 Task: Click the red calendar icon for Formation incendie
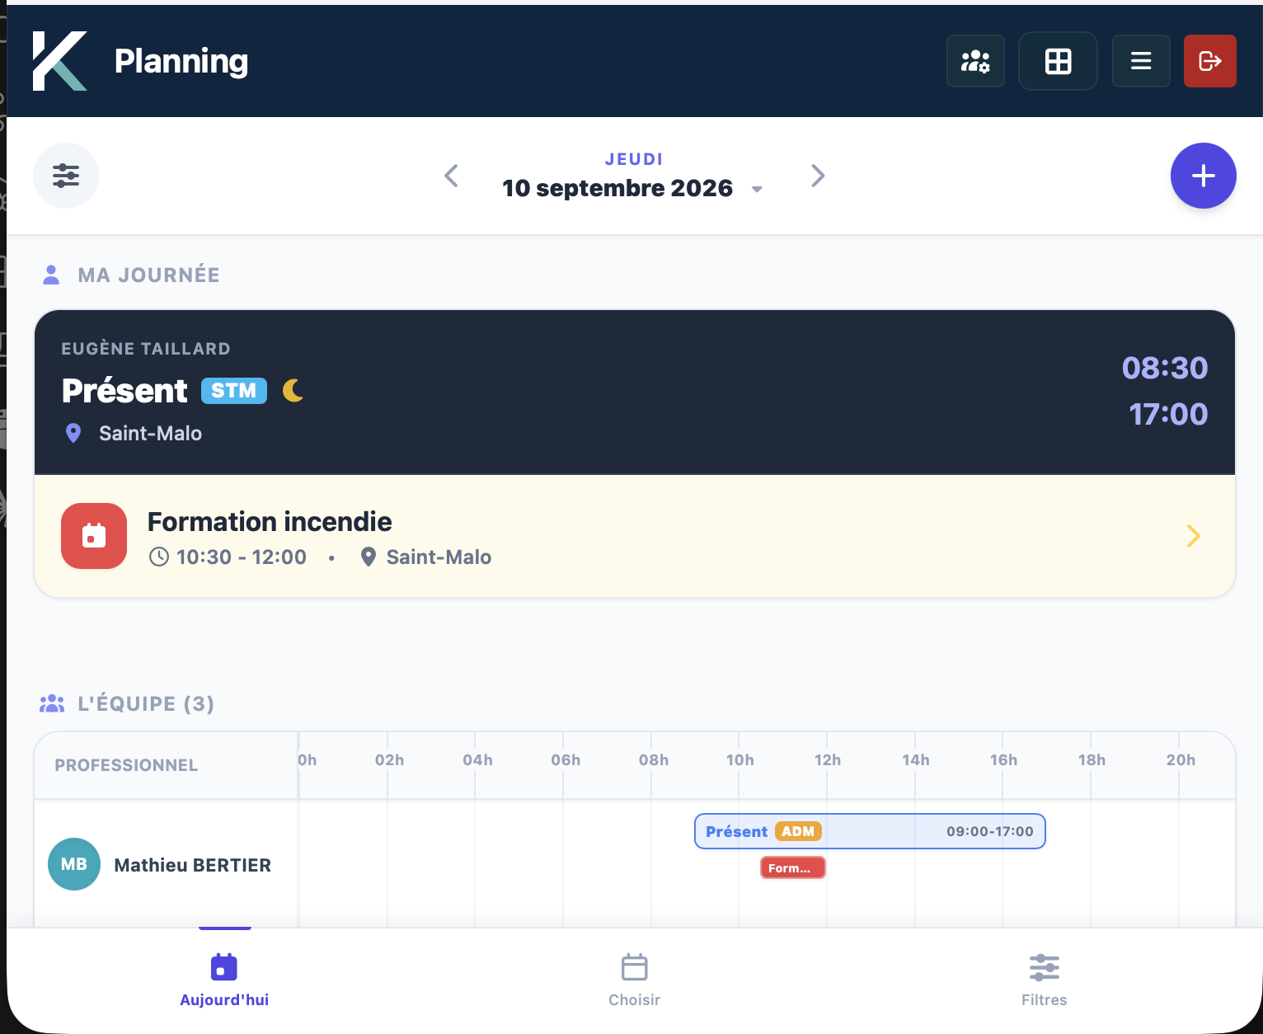coord(94,536)
